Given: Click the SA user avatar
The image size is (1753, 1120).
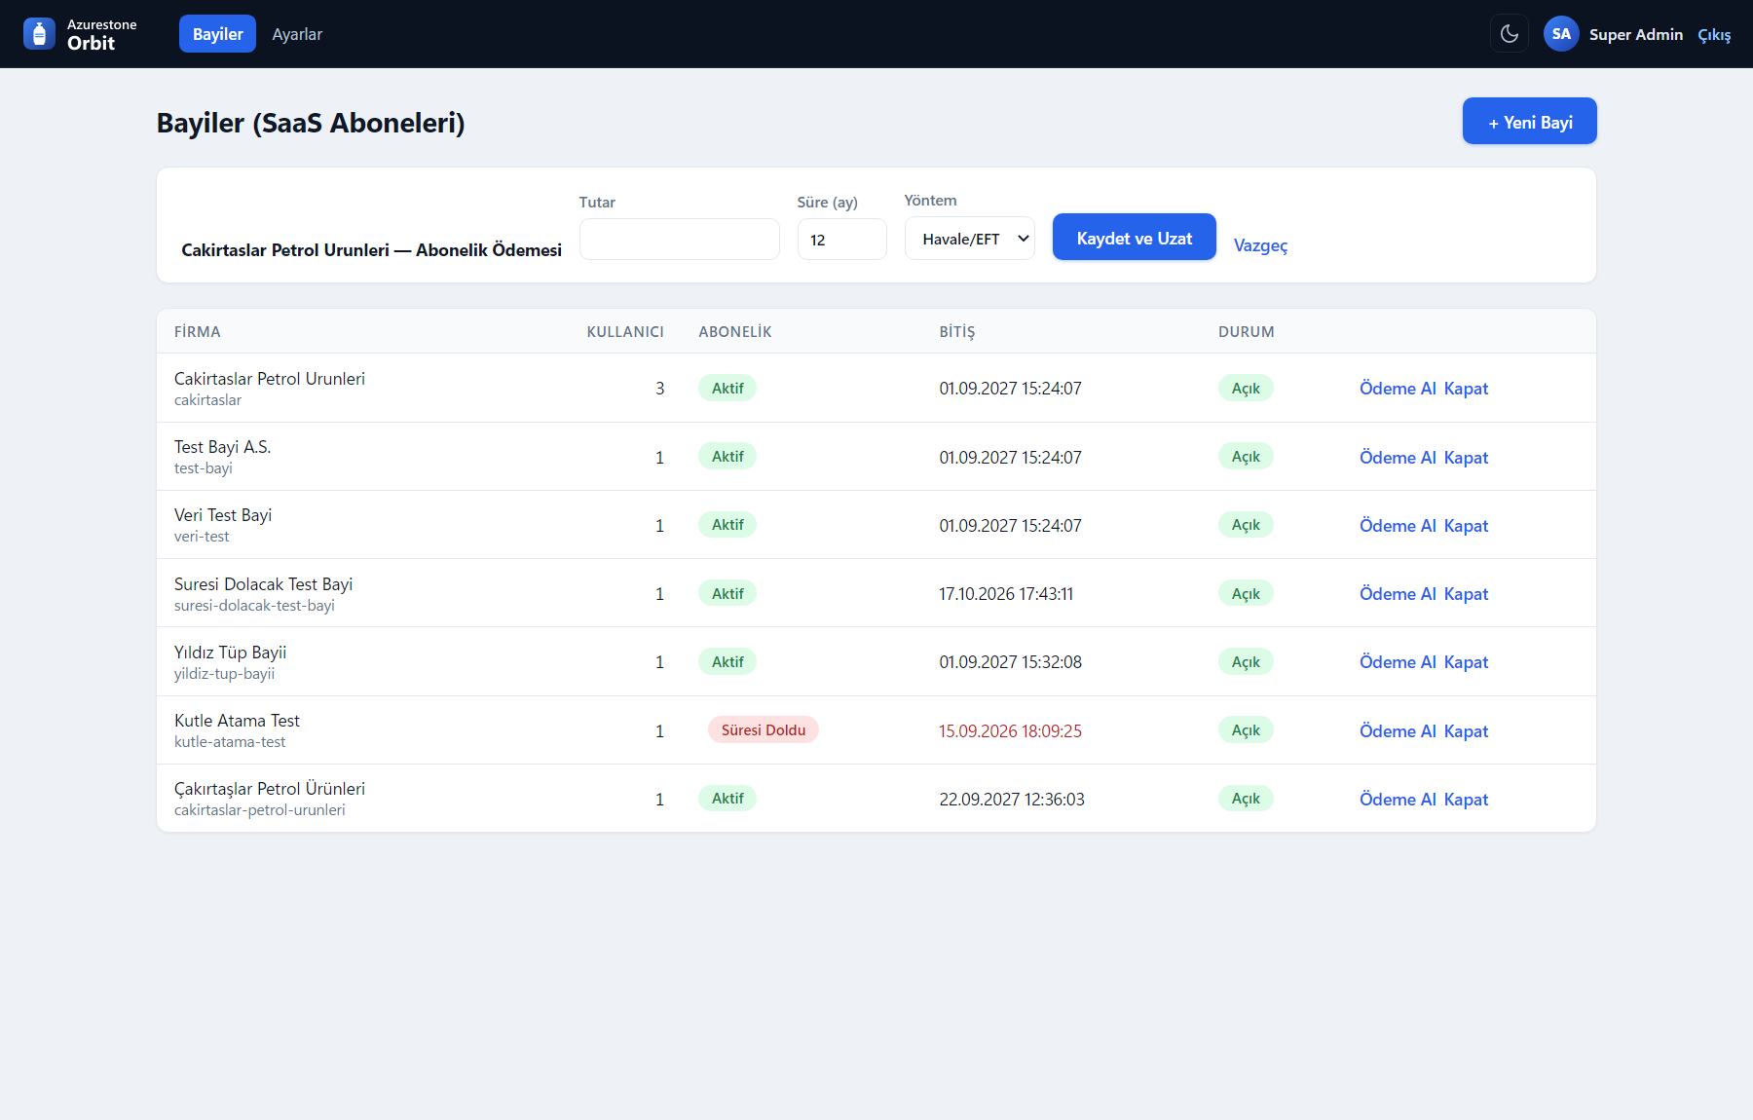Looking at the screenshot, I should pos(1561,34).
